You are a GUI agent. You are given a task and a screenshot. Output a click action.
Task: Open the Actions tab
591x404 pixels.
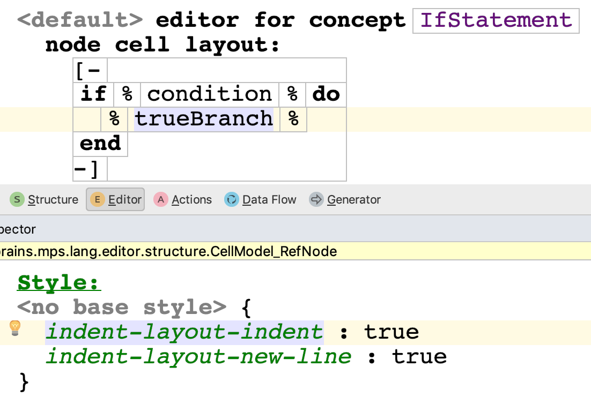183,199
